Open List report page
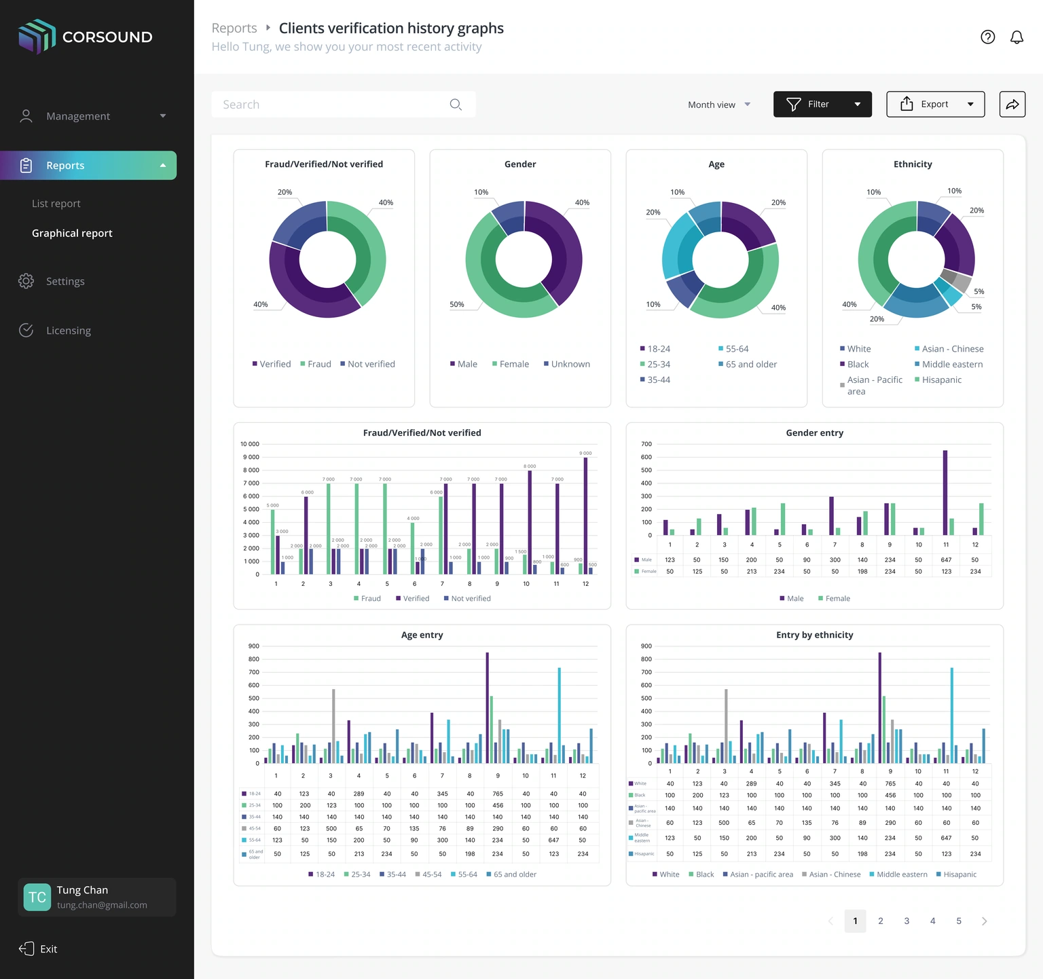Screen dimensions: 1043x979 click(x=56, y=204)
